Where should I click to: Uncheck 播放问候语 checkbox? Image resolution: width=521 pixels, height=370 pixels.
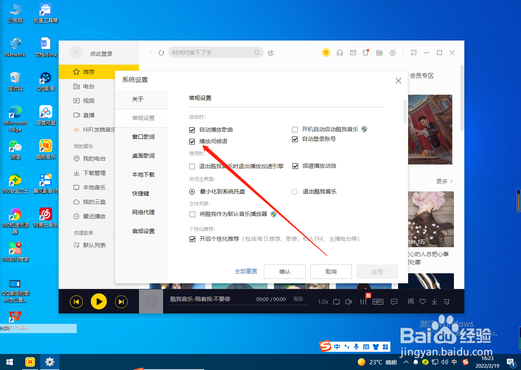click(192, 141)
